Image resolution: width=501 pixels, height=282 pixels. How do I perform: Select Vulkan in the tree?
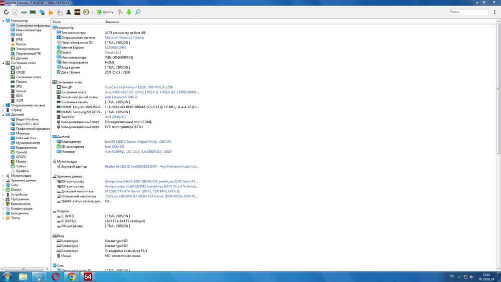tap(21, 166)
